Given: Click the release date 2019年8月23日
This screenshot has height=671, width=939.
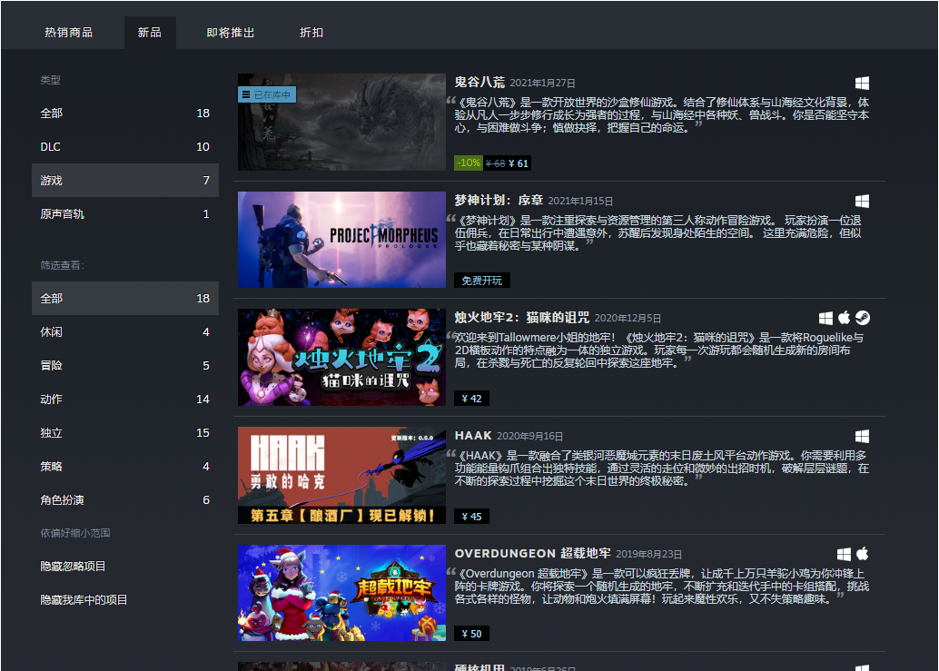Looking at the screenshot, I should (x=649, y=554).
